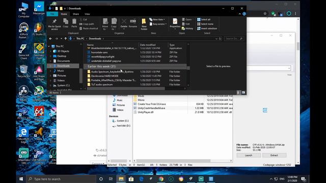
Task: Click the Extract button in archive window
Action: coord(274,155)
